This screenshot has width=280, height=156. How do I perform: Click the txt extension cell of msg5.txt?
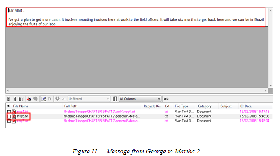166,116
